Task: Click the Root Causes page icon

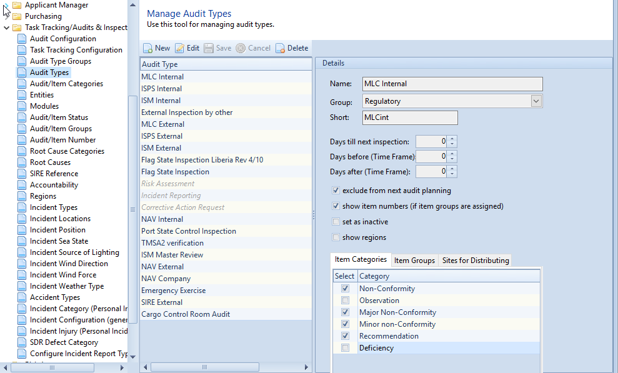Action: point(22,162)
